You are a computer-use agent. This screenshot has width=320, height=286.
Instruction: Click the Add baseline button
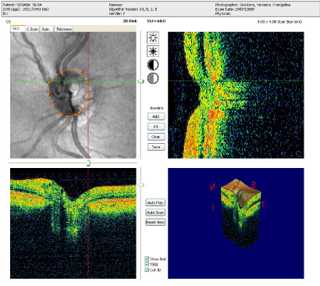(156, 116)
